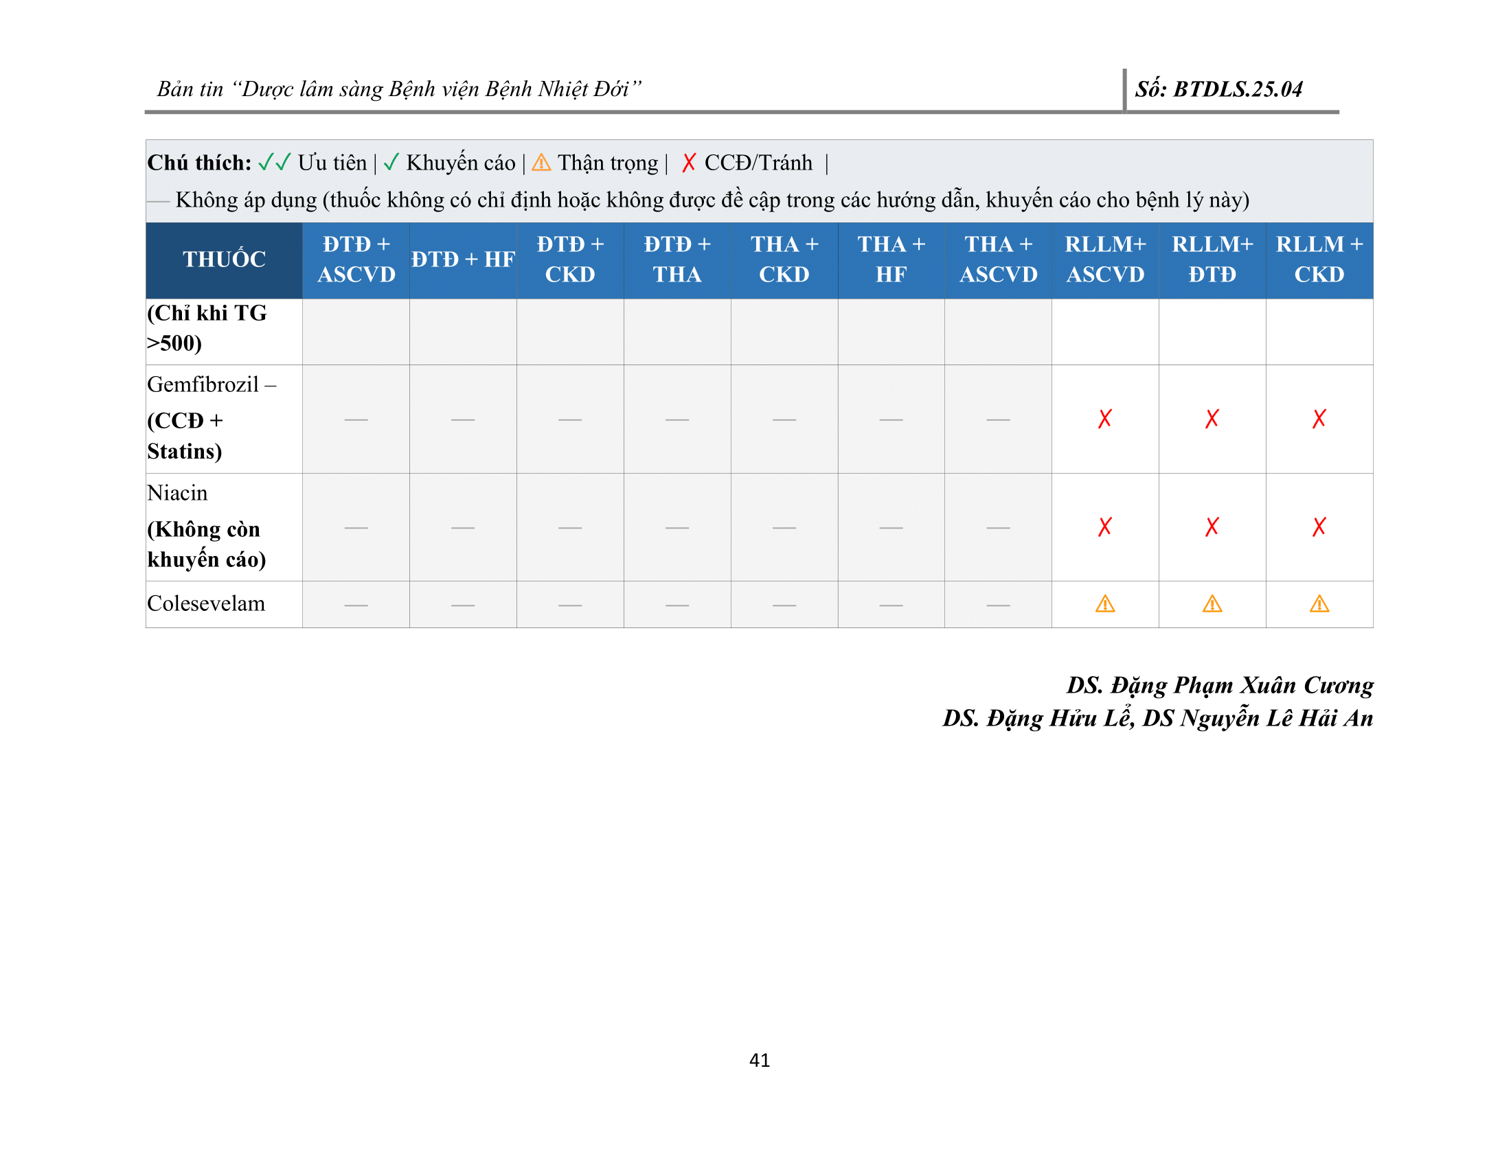Click the Colesevelam row label
1511x1167 pixels.
point(205,603)
